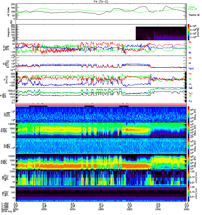The image size is (202, 215).
Task: Select the red Ne legend label
Action: tap(190, 58)
